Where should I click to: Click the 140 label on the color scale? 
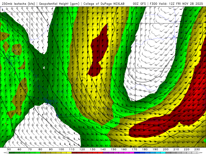coord(103,149)
